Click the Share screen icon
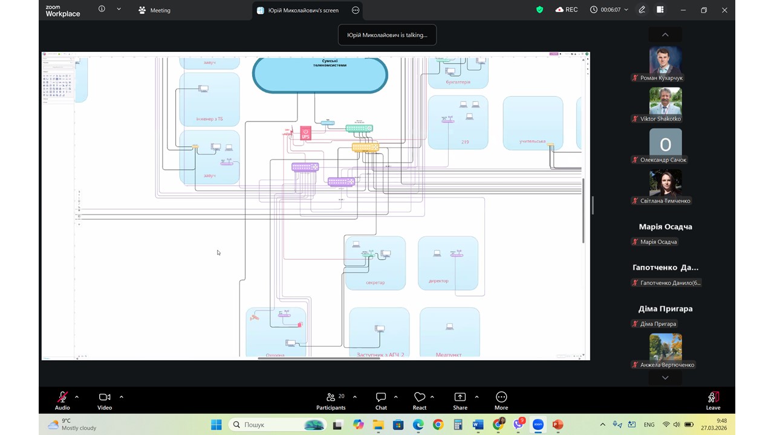 point(460,400)
